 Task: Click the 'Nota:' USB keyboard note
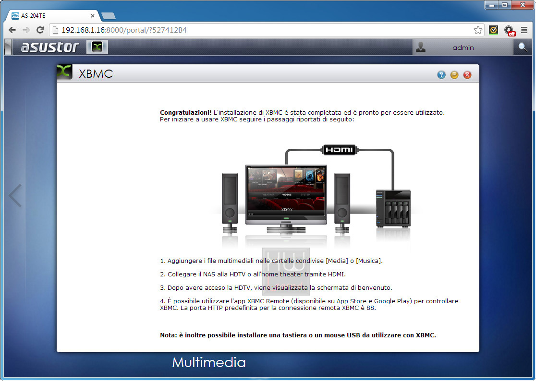[x=298, y=335]
